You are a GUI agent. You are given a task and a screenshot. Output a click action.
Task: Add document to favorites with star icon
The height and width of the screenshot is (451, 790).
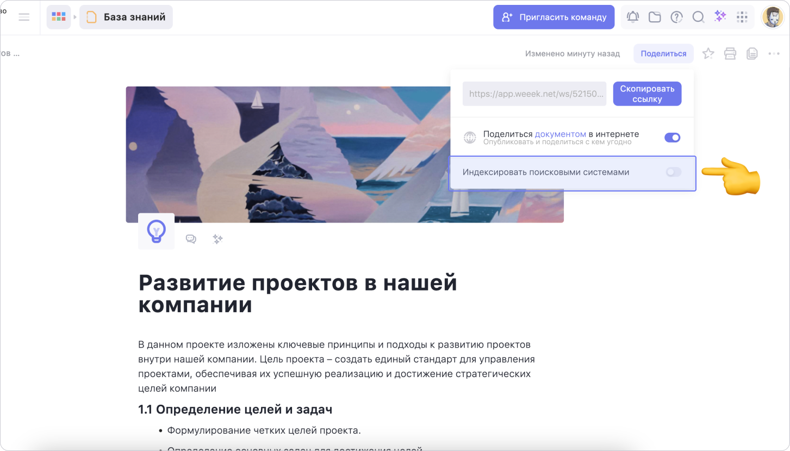point(708,53)
